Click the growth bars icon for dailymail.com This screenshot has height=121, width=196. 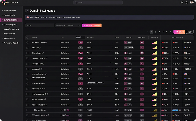tap(155, 53)
